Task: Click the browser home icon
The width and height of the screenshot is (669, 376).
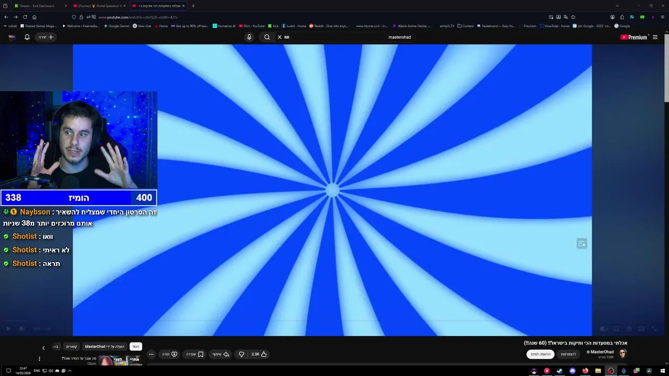Action: click(x=34, y=17)
